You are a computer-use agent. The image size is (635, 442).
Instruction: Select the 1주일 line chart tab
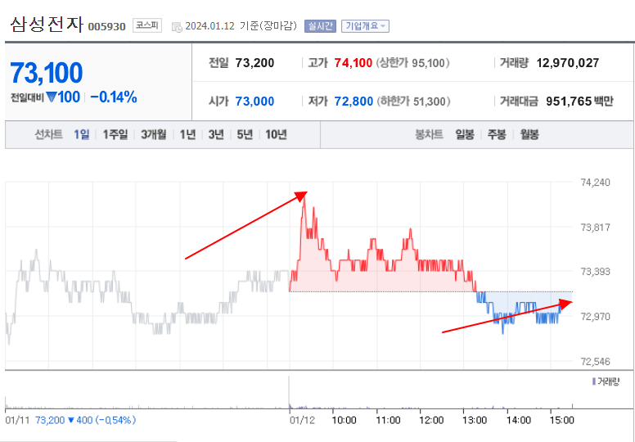[x=115, y=134]
